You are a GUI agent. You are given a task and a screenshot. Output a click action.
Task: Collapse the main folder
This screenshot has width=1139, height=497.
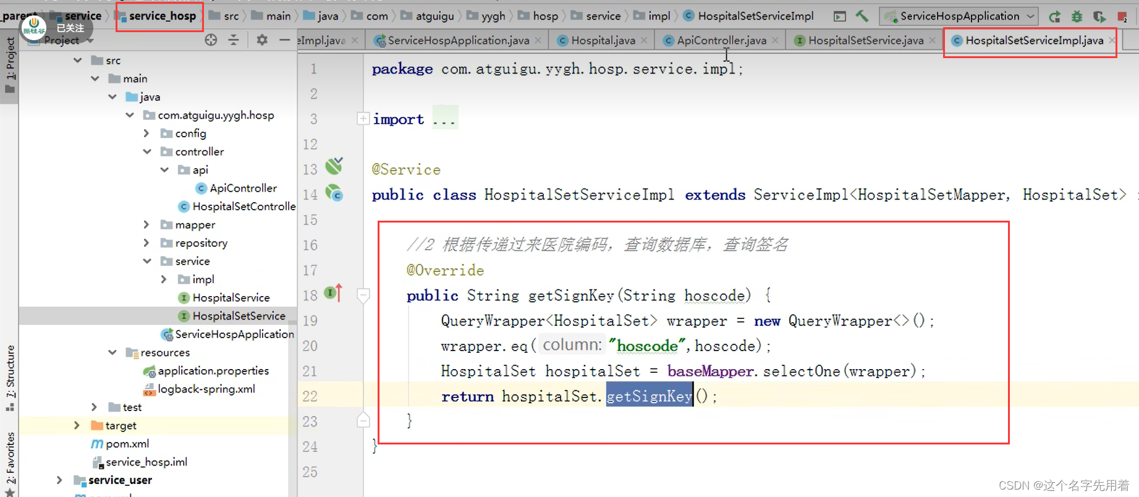pyautogui.click(x=95, y=79)
